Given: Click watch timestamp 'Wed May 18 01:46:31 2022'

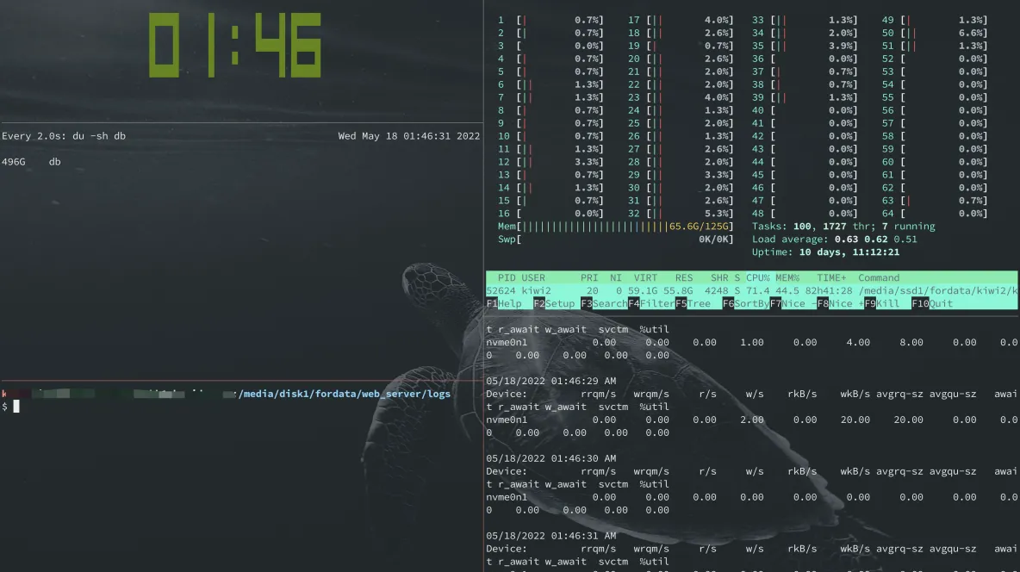Looking at the screenshot, I should [409, 136].
